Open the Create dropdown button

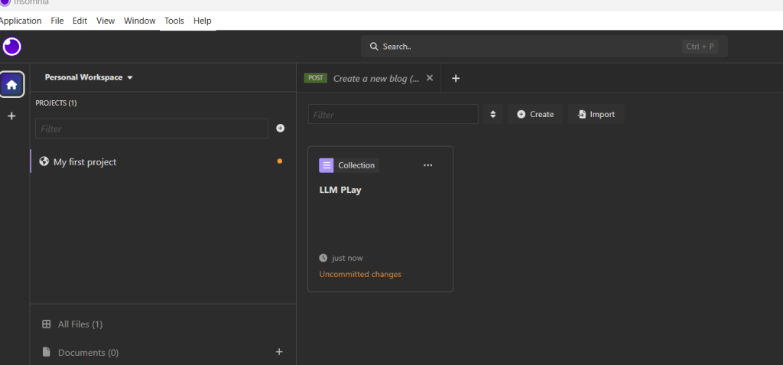535,115
